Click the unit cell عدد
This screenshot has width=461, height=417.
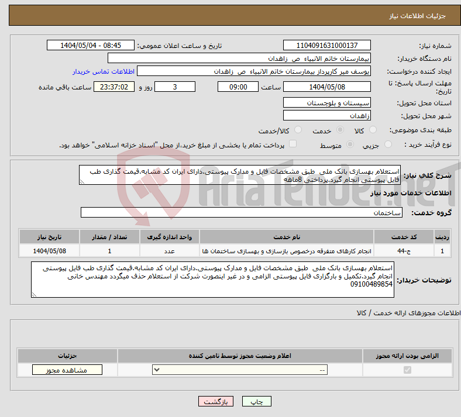(169, 251)
